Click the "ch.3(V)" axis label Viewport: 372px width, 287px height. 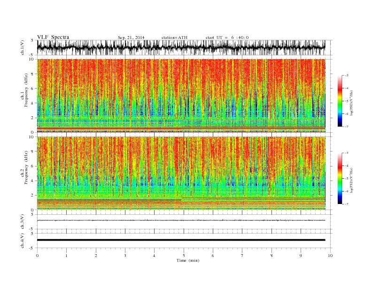pos(23,222)
